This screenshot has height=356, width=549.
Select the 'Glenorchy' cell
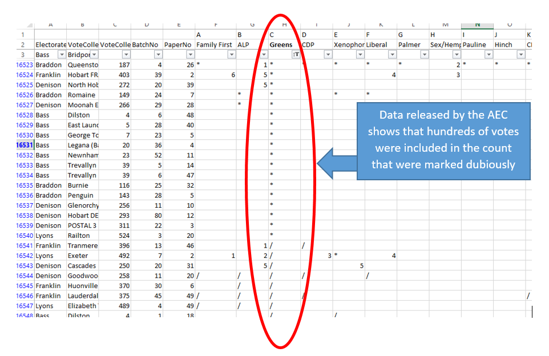click(83, 205)
